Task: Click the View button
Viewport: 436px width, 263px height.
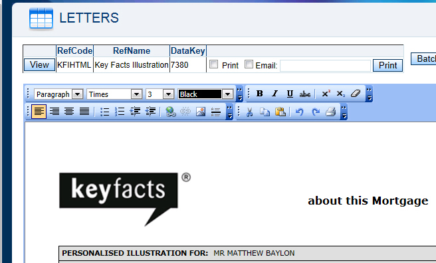Action: tap(39, 64)
